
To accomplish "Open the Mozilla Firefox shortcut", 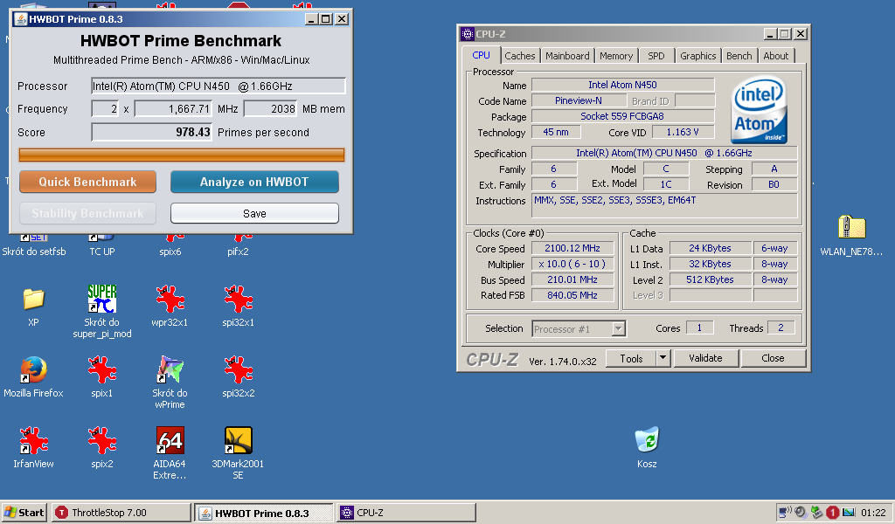I will (x=33, y=370).
